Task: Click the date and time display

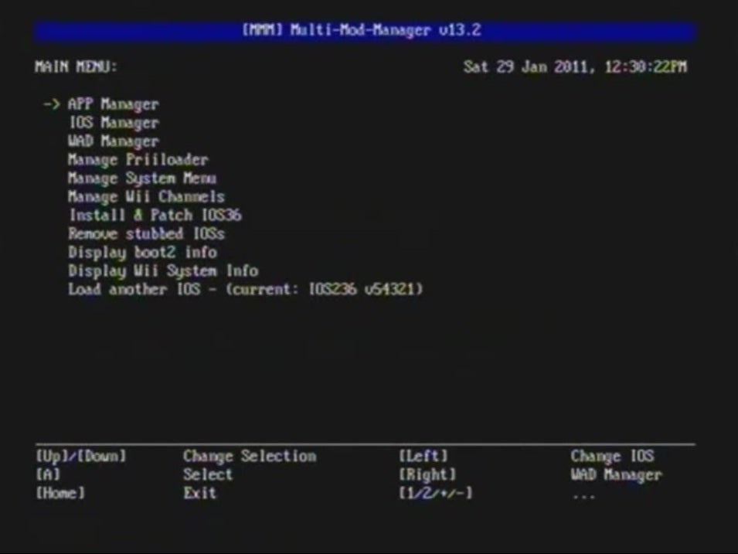Action: pyautogui.click(x=575, y=67)
